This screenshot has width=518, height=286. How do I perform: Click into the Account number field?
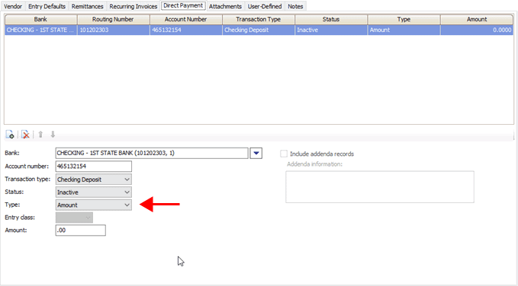click(94, 167)
